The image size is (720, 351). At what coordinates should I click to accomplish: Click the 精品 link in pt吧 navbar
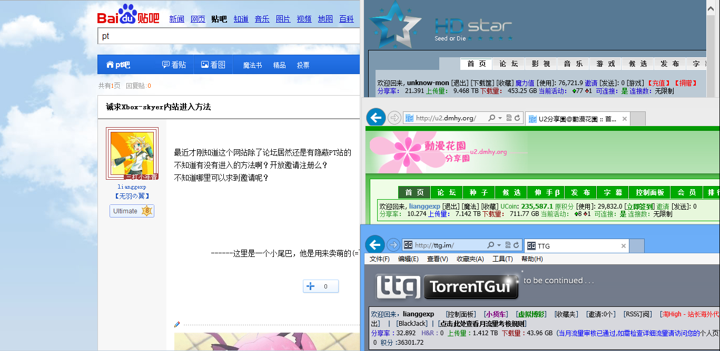279,65
